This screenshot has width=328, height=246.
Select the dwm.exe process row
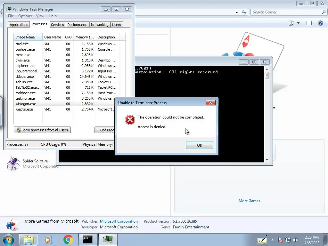coord(66,60)
